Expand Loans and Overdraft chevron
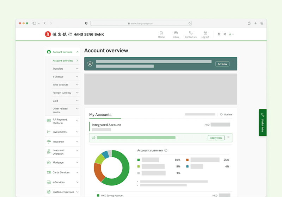 pos(77,150)
